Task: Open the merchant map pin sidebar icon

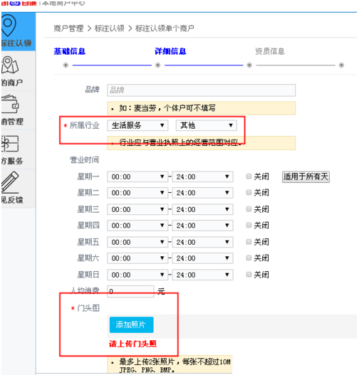Action: pyautogui.click(x=9, y=65)
